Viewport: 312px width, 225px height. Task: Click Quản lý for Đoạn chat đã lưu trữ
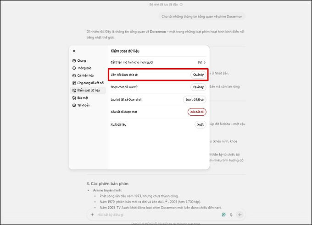[198, 87]
